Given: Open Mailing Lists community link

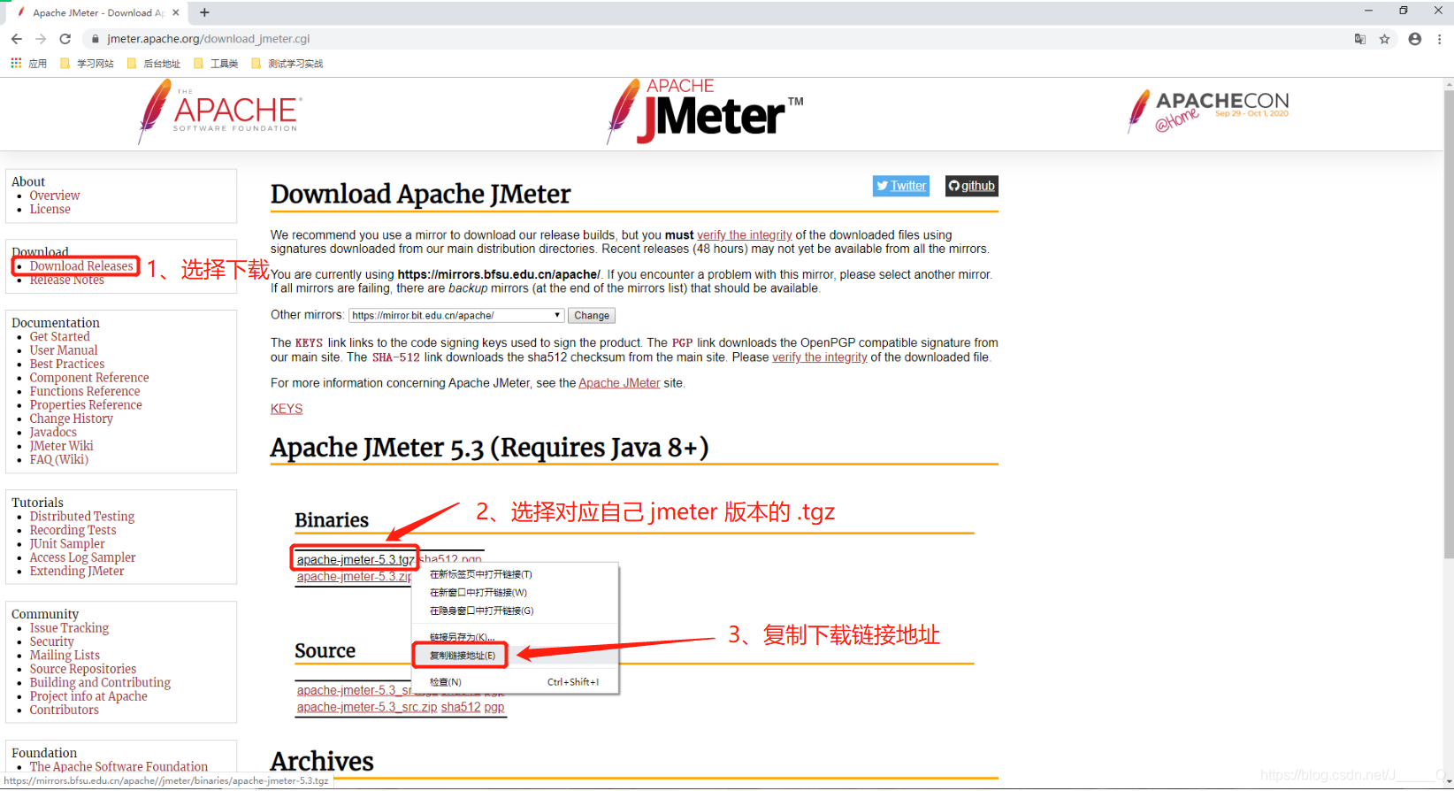Looking at the screenshot, I should pos(65,656).
